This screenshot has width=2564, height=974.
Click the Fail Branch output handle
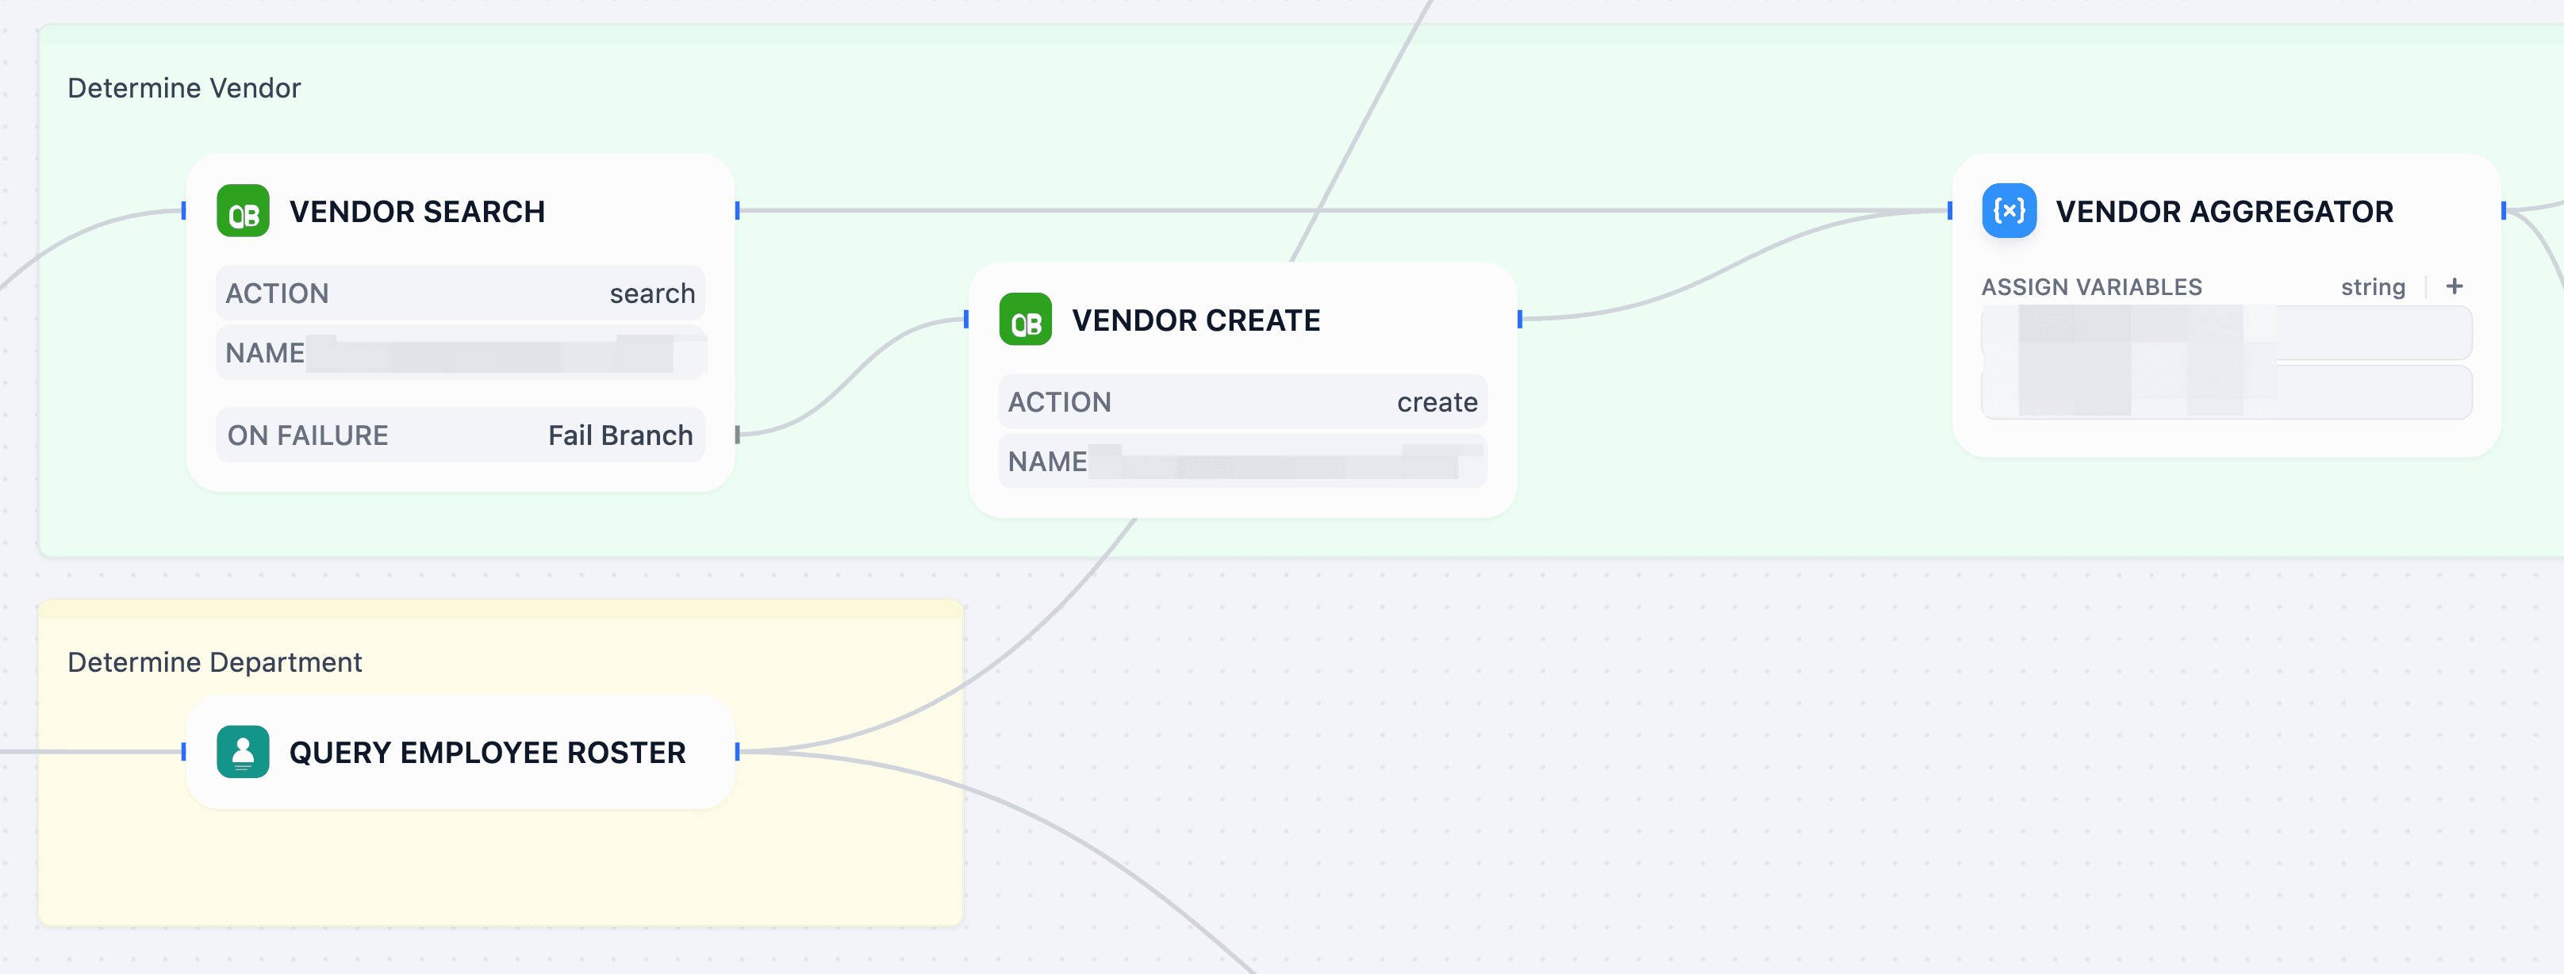(738, 435)
